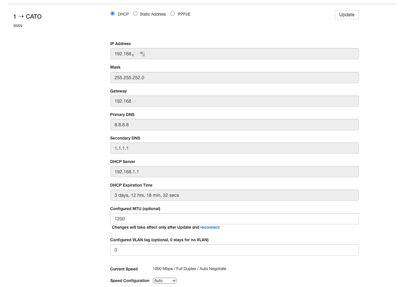Click the Configured MTU input field
Viewport: 406px width, 287px height.
tap(234, 219)
